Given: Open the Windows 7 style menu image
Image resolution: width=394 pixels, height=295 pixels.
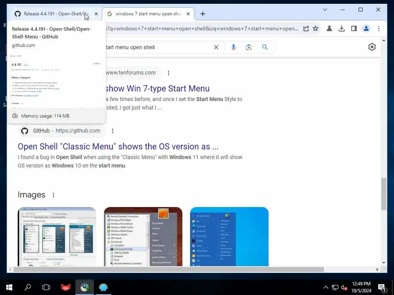Looking at the screenshot, I should (143, 237).
